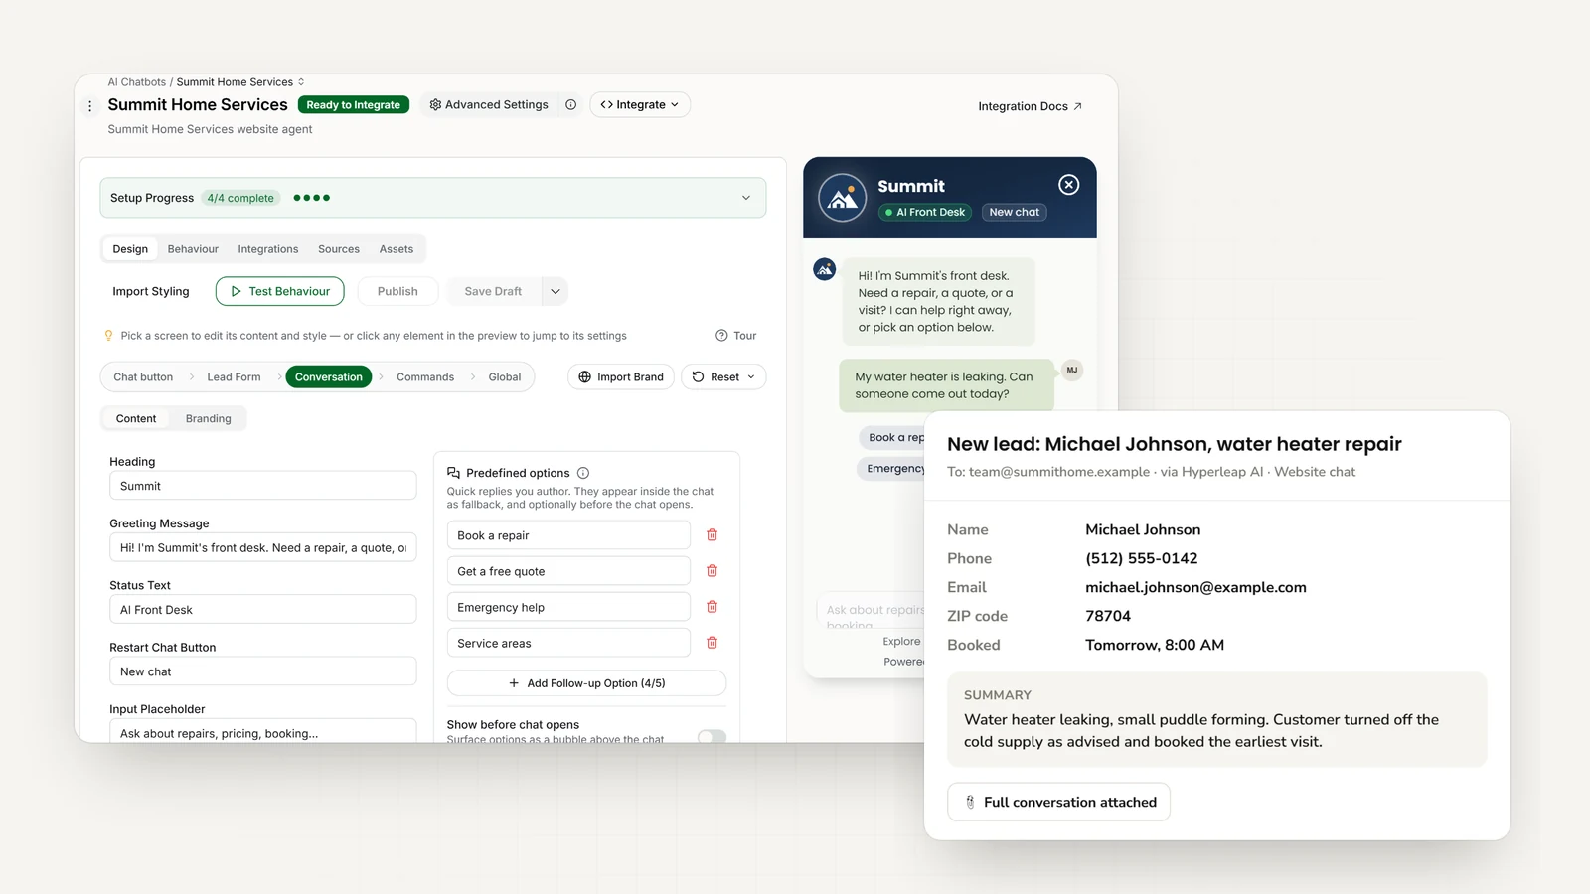This screenshot has width=1590, height=894.
Task: Go to the Sources tab
Action: point(339,249)
